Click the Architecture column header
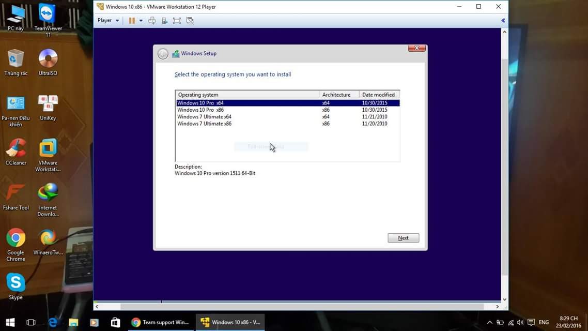This screenshot has width=588, height=331. (x=339, y=95)
